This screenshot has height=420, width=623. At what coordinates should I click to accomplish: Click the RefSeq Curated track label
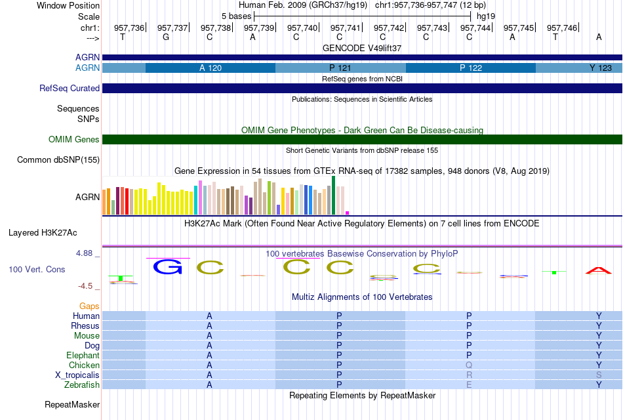[69, 89]
